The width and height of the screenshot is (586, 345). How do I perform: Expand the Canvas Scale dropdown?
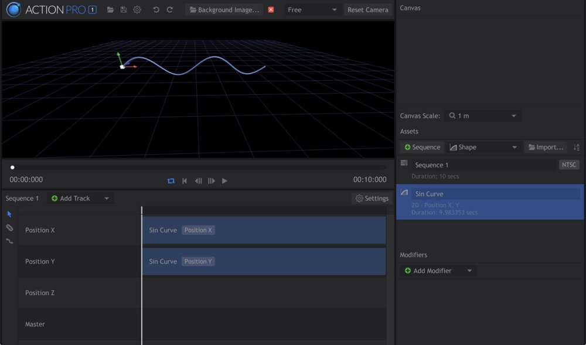click(x=482, y=116)
